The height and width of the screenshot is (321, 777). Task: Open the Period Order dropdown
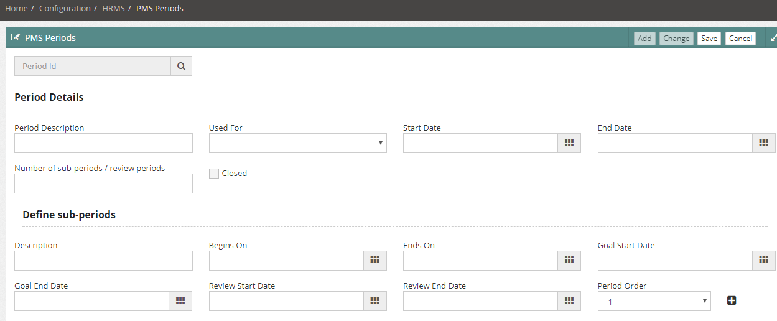[x=654, y=301]
